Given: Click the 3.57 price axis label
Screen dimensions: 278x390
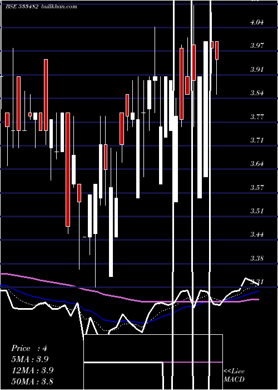Looking at the screenshot, I should tap(257, 188).
